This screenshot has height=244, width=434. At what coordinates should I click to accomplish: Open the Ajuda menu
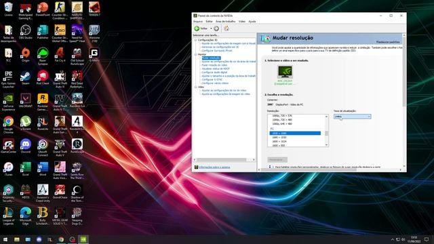tap(252, 21)
